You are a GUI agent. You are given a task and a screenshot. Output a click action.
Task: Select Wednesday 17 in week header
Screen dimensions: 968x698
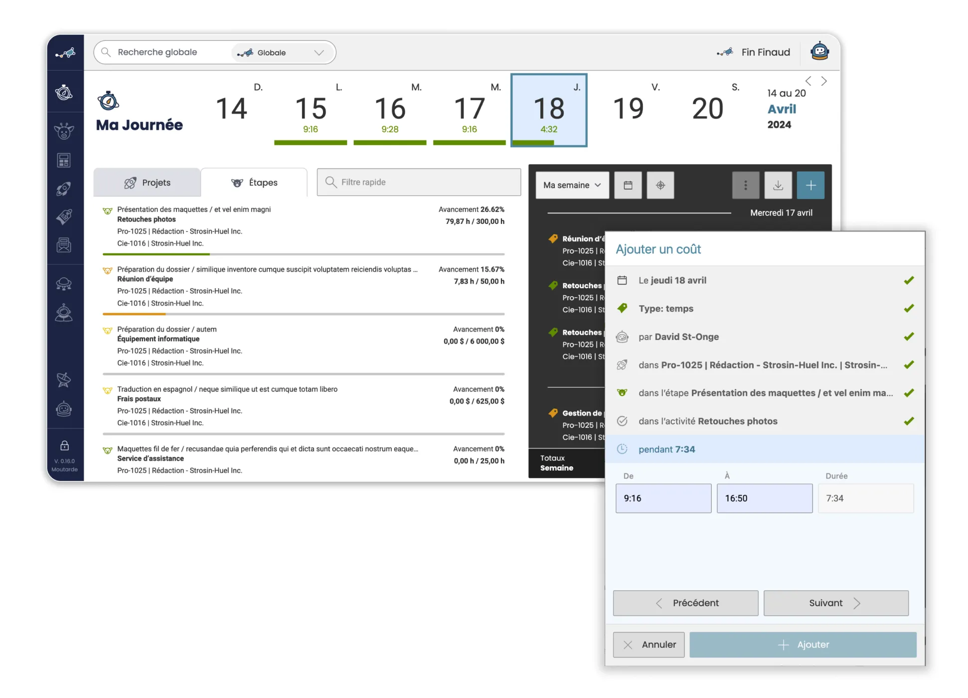[470, 110]
